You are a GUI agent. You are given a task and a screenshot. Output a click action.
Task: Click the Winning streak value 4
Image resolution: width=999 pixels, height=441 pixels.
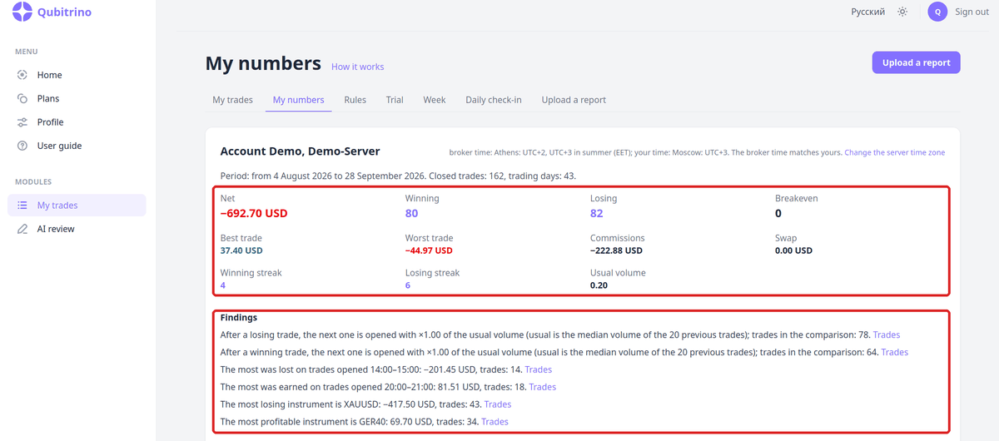point(223,285)
